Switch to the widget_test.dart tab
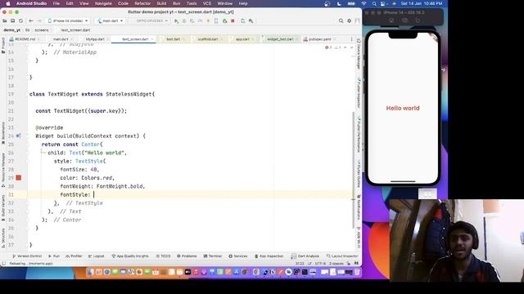This screenshot has width=524, height=294. (x=280, y=39)
